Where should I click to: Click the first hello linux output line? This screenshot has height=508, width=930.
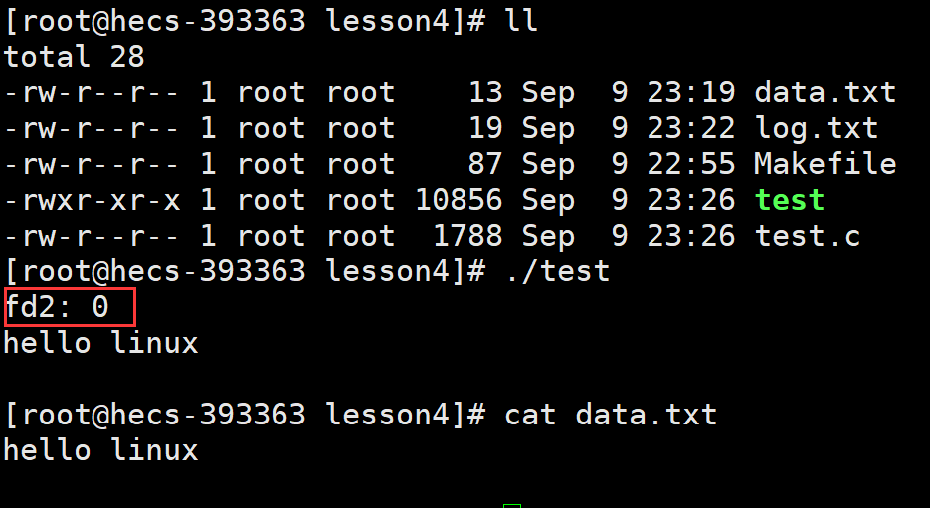[x=100, y=343]
